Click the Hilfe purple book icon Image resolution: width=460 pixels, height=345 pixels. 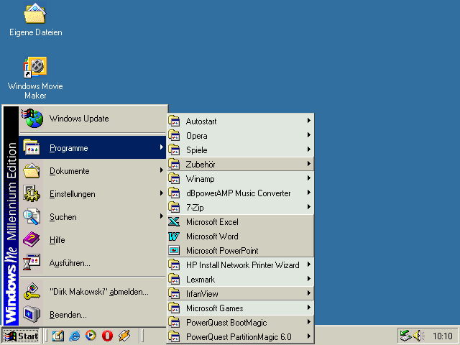click(32, 239)
